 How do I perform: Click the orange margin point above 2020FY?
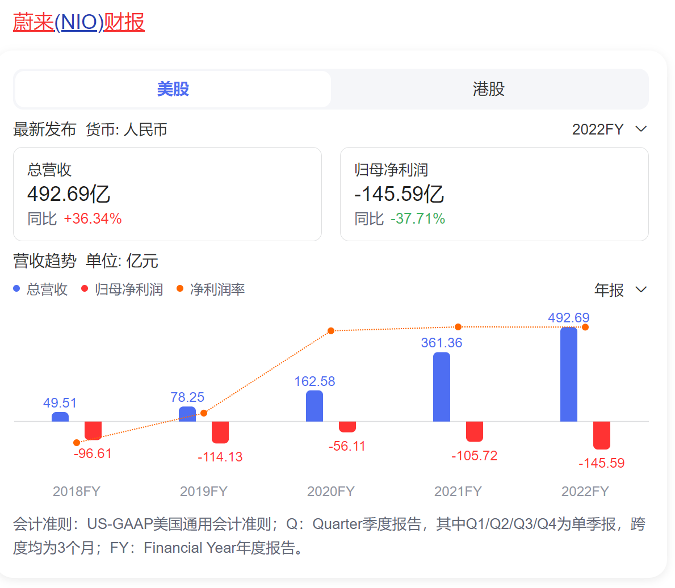(331, 330)
